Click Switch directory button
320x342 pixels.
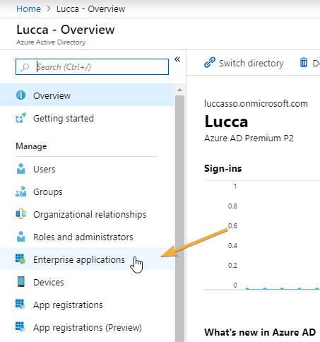pos(244,63)
